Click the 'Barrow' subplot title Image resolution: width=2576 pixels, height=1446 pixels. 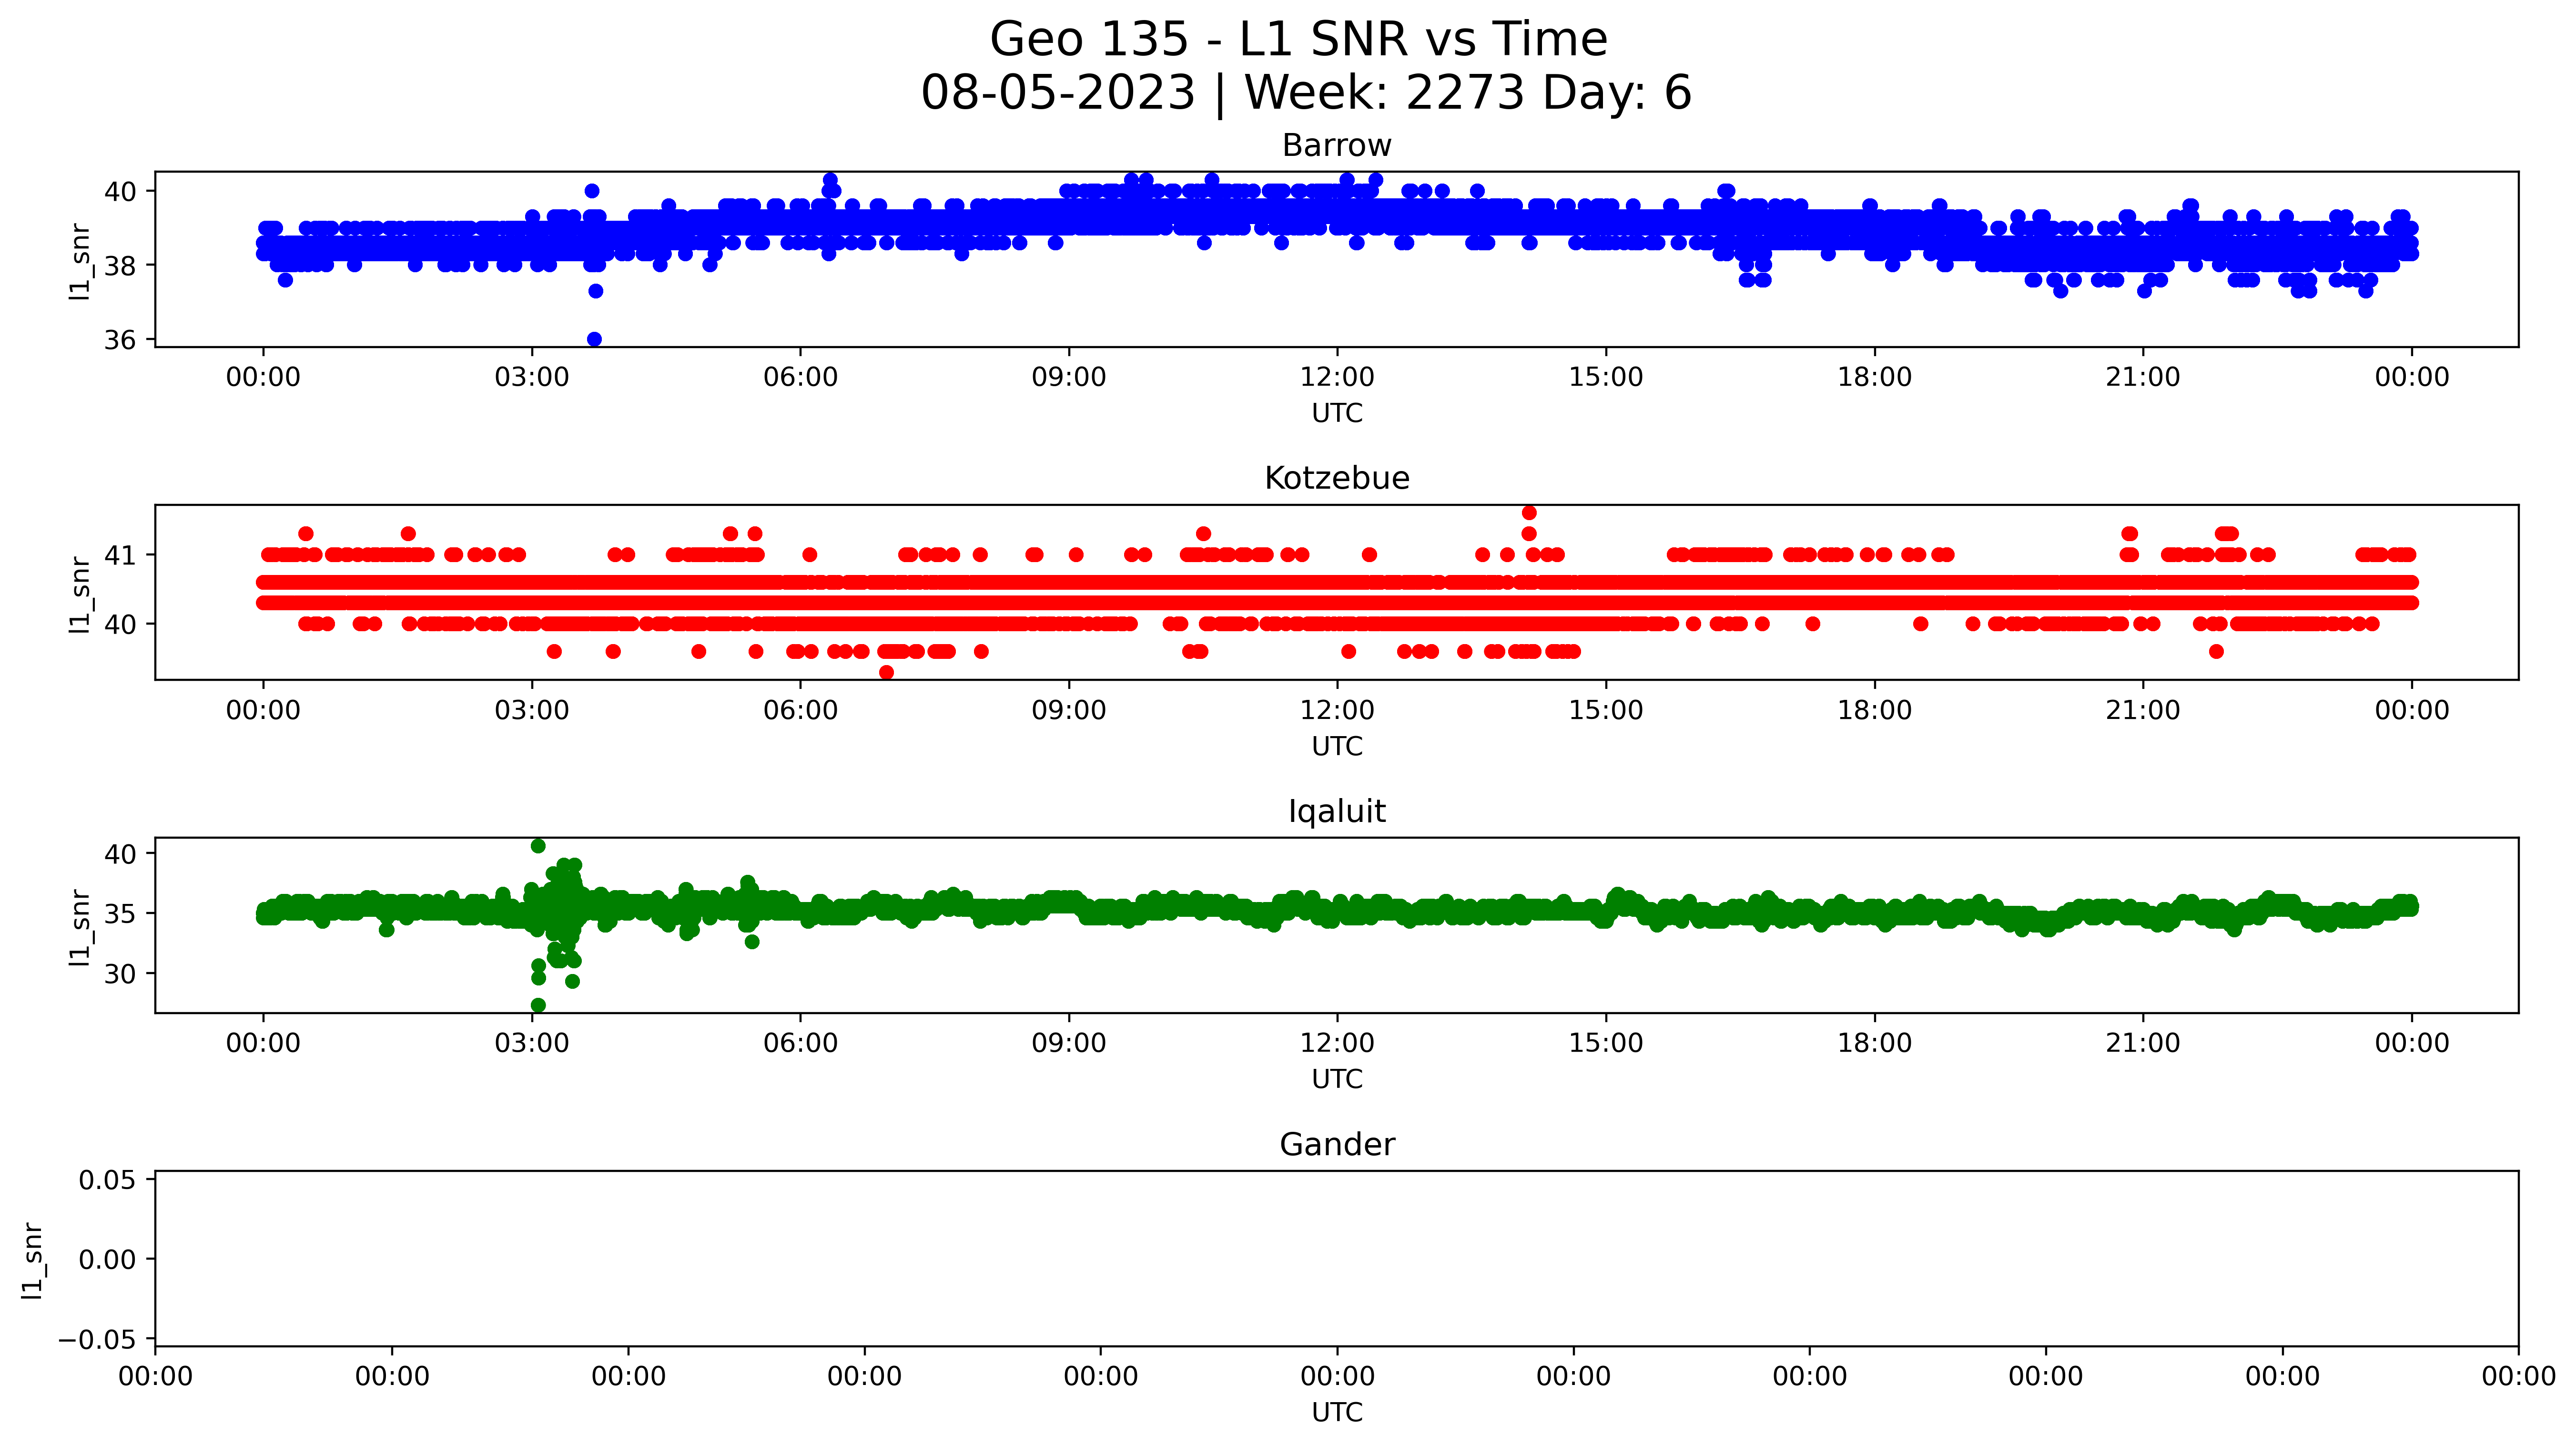(1337, 146)
